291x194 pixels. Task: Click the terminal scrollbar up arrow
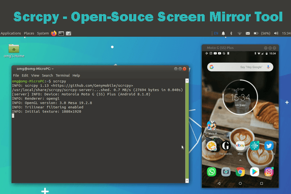[187, 81]
